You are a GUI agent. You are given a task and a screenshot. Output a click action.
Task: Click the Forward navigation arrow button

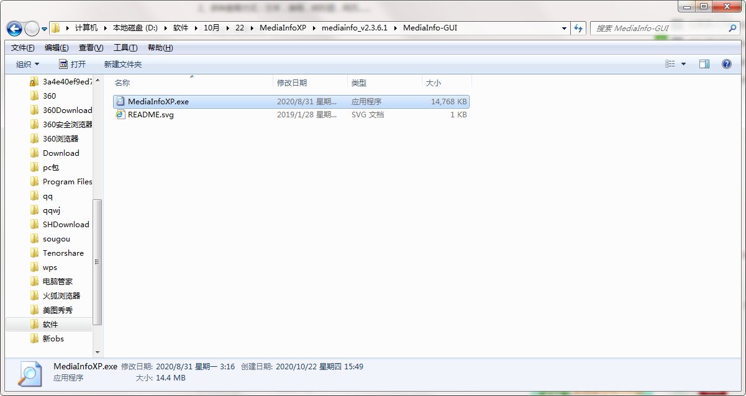coord(31,29)
